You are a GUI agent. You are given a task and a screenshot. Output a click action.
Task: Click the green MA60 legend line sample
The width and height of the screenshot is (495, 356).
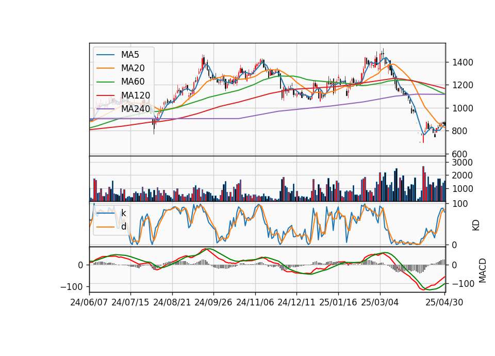tap(105, 82)
